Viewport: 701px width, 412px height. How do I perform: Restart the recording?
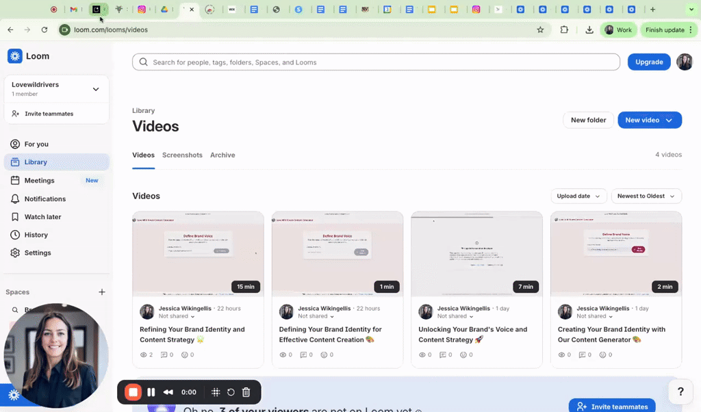(x=231, y=392)
